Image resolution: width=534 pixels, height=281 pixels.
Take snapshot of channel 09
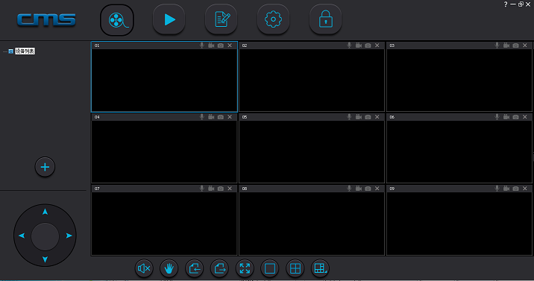pos(515,188)
